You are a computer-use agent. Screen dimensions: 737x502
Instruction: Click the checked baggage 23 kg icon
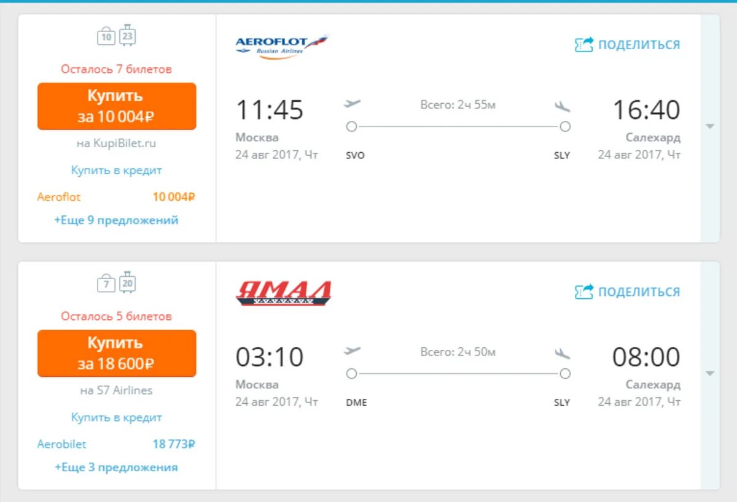click(127, 35)
